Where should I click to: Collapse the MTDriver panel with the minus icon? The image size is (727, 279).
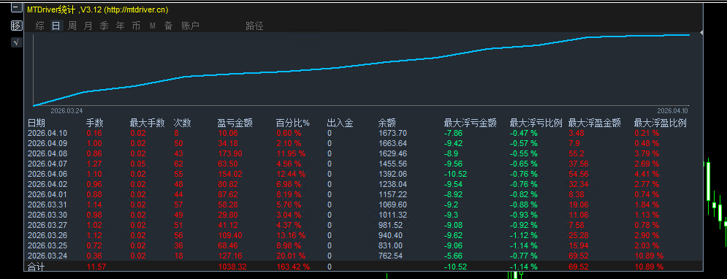point(17,8)
